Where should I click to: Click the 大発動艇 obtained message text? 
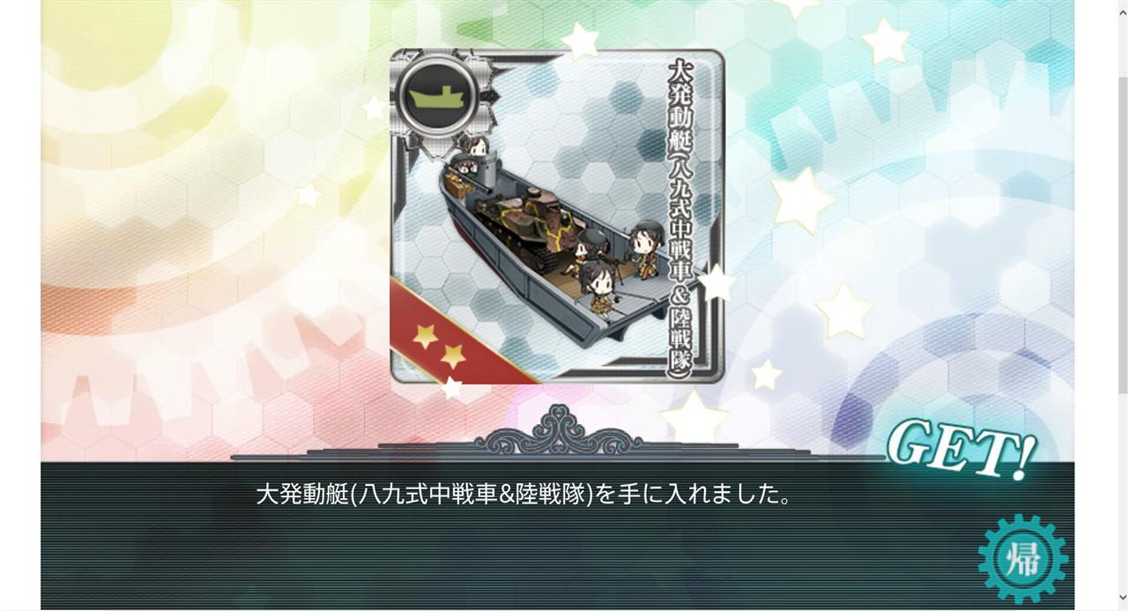click(524, 493)
